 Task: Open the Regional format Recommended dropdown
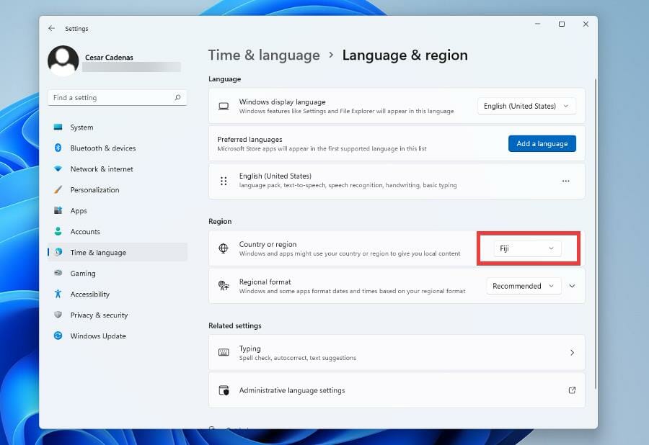(x=524, y=286)
